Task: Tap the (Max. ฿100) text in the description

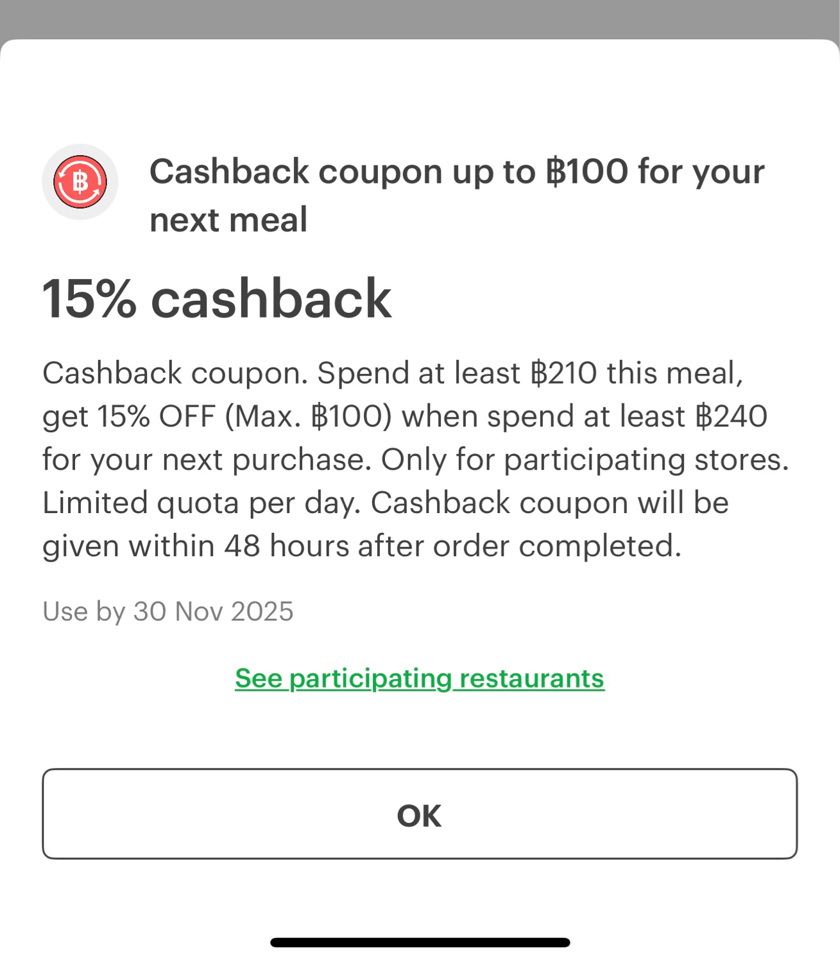Action: pos(308,417)
